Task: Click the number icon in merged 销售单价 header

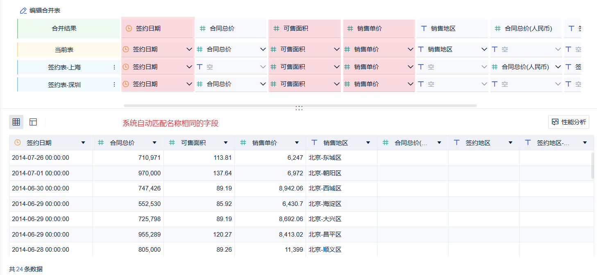Action: (350, 29)
